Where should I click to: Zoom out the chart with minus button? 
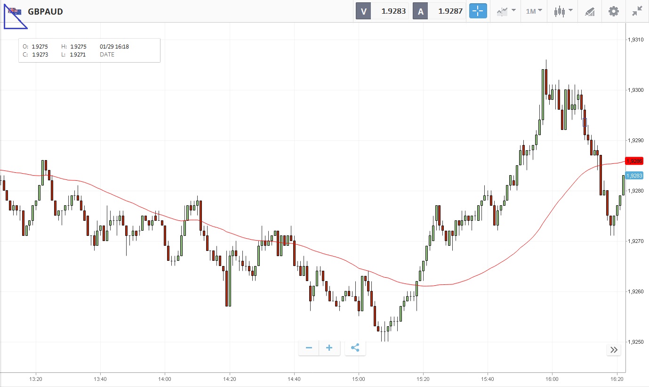[x=309, y=348]
